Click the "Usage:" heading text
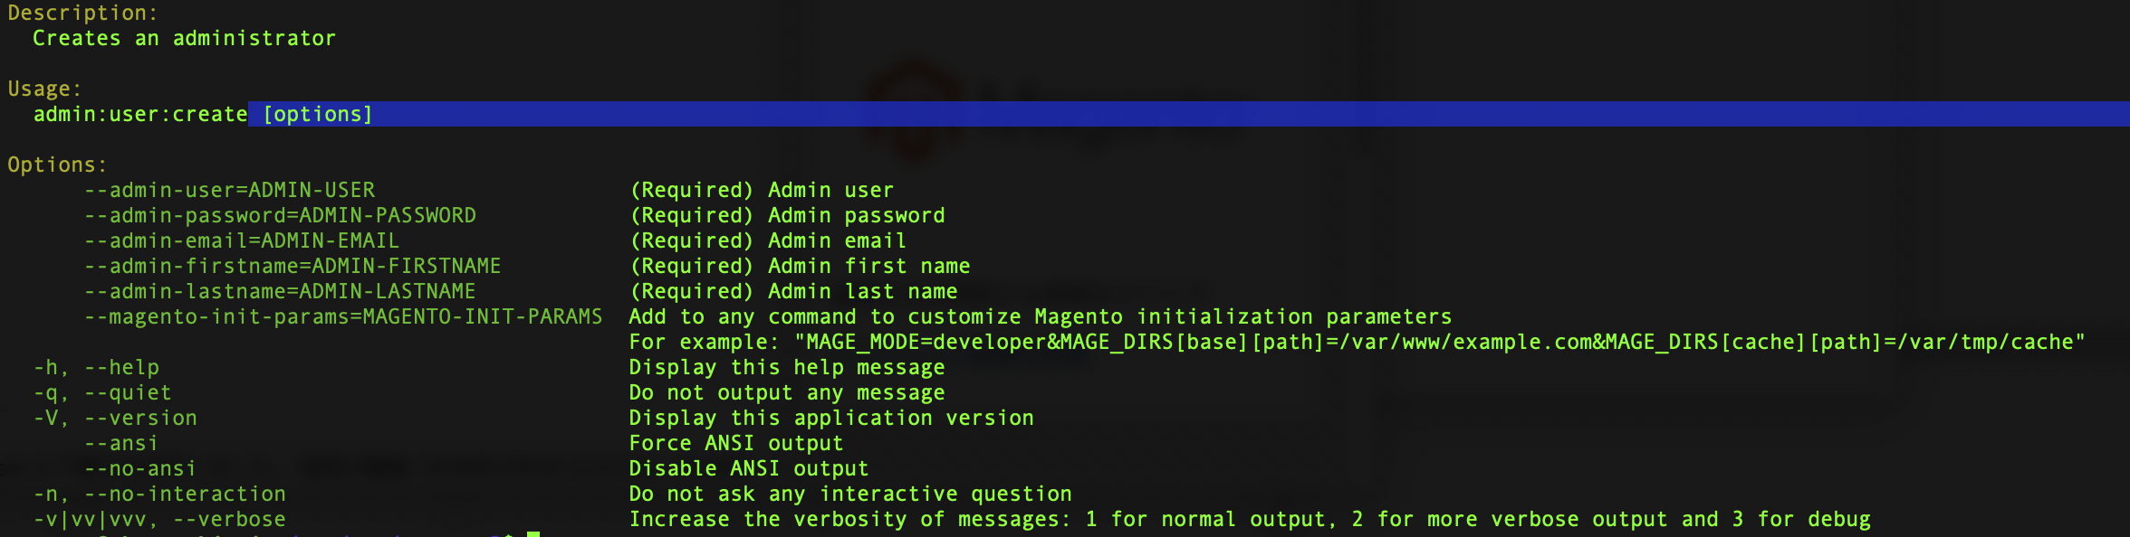 tap(44, 89)
